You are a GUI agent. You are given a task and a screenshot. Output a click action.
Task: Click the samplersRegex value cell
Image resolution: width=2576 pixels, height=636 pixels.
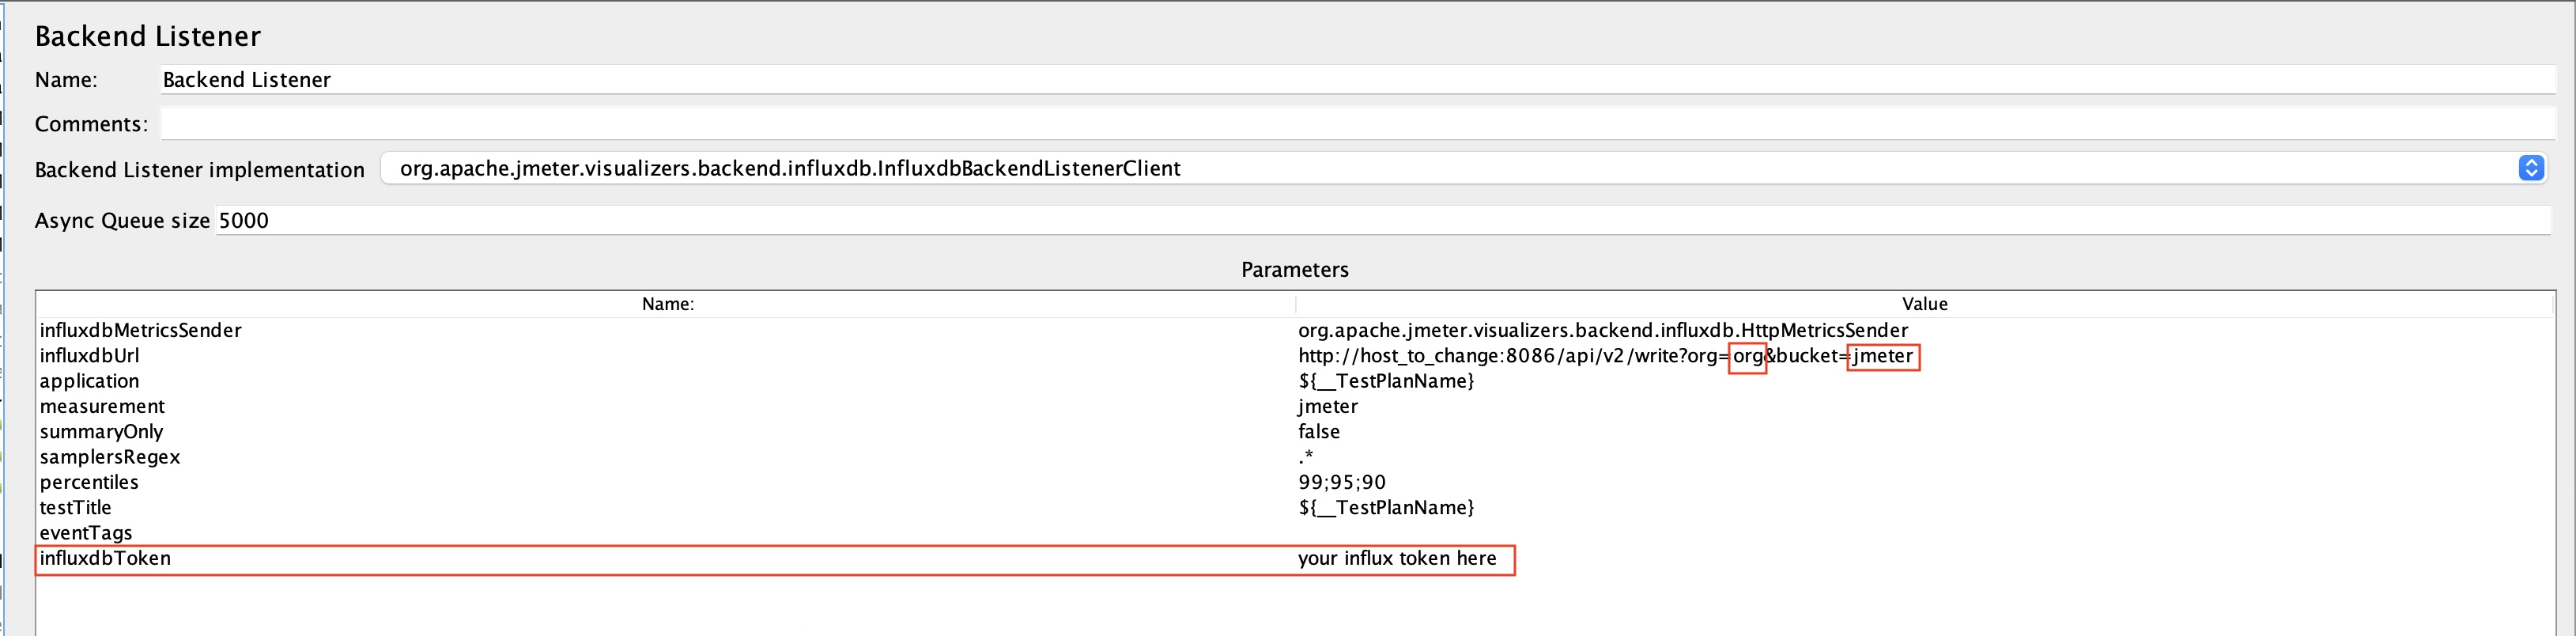click(1307, 457)
